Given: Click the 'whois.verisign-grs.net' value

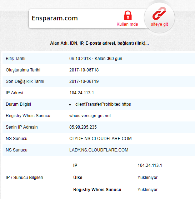Looking at the screenshot, I should coord(90,116).
